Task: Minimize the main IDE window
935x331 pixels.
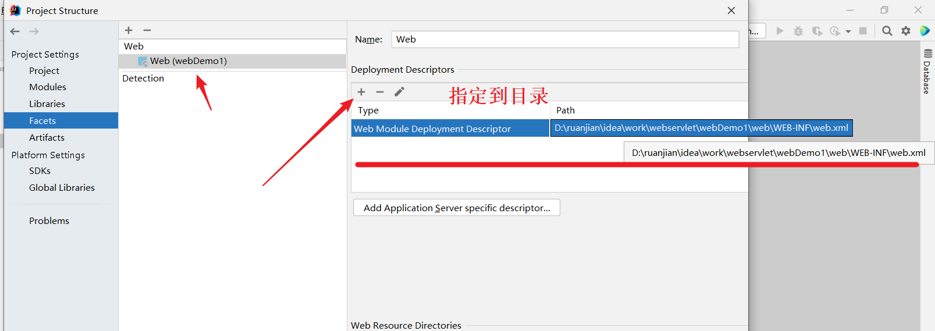Action: pyautogui.click(x=850, y=10)
